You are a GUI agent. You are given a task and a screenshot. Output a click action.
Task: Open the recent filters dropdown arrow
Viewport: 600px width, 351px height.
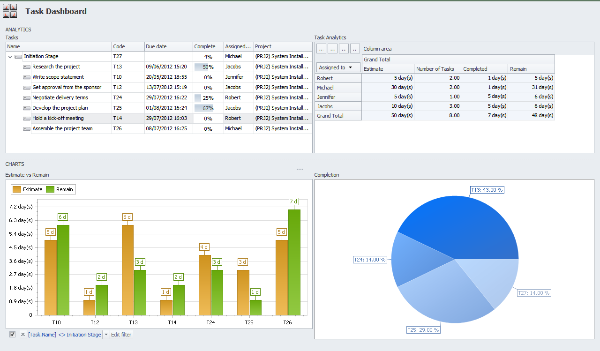point(106,335)
